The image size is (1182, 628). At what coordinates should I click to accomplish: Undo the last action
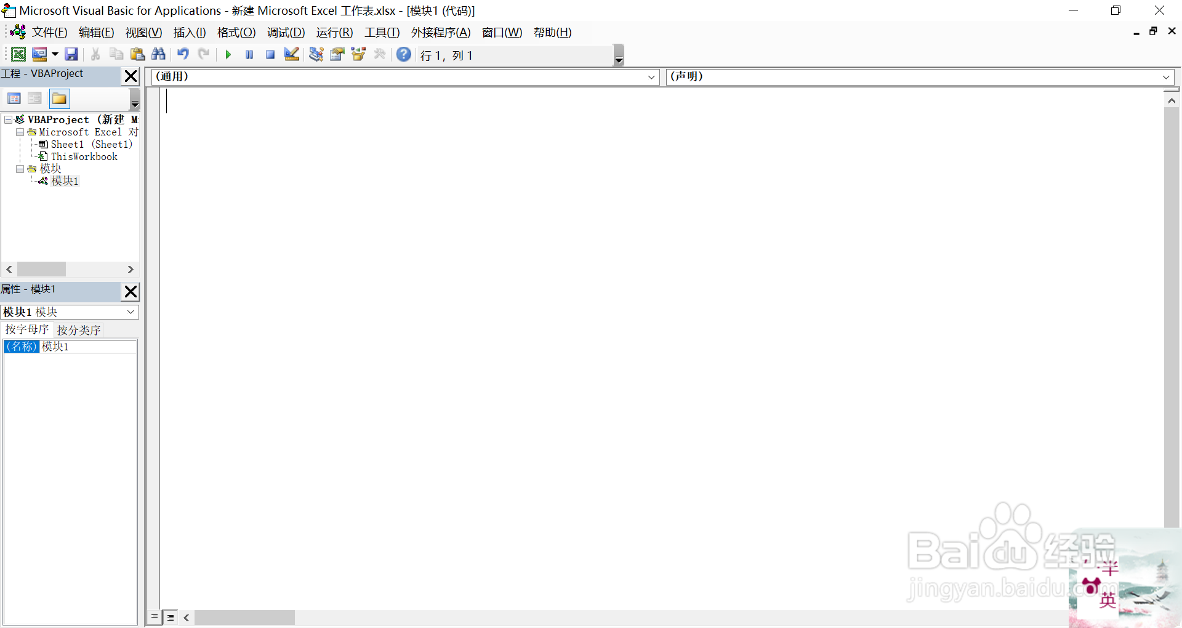click(183, 55)
